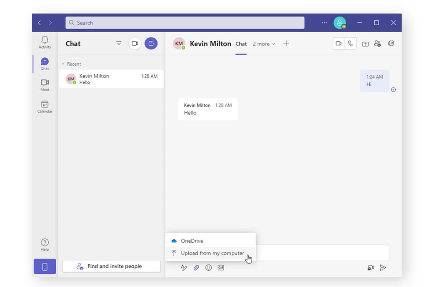The height and width of the screenshot is (287, 431).
Task: Share your screen
Action: coord(365,44)
